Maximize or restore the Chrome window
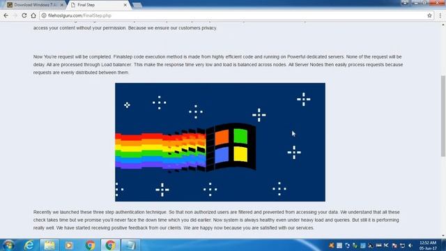 424,3
